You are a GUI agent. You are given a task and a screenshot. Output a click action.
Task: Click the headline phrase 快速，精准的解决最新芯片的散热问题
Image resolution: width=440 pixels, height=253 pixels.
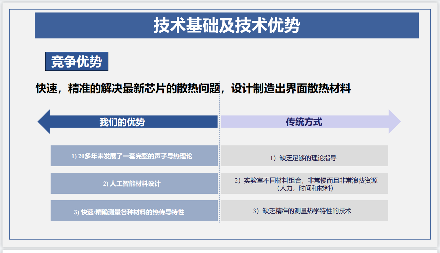click(x=128, y=88)
